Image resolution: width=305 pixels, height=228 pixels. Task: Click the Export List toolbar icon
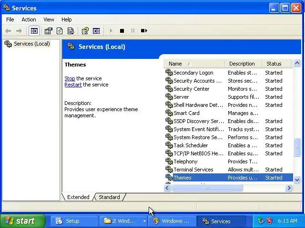pos(71,31)
